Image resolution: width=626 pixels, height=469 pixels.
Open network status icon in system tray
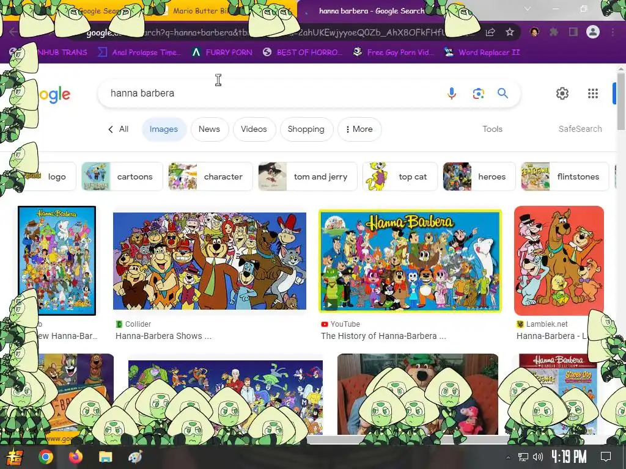point(523,457)
